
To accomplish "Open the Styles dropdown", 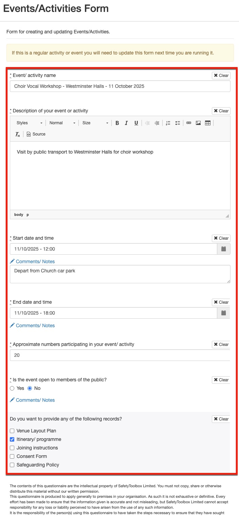I will 30,123.
